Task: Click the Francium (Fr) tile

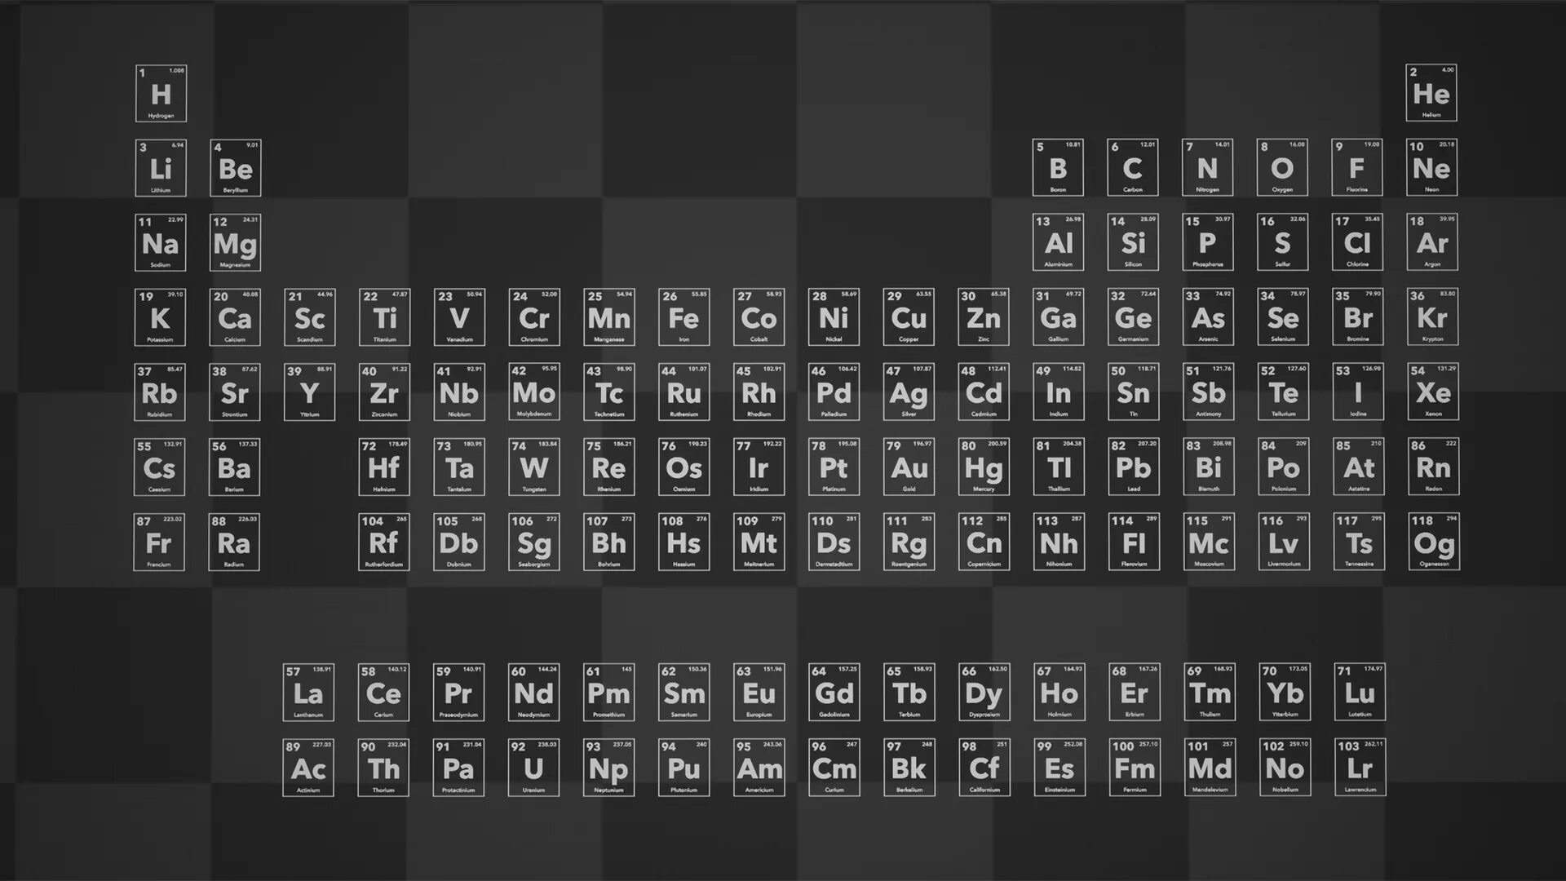Action: pos(159,542)
